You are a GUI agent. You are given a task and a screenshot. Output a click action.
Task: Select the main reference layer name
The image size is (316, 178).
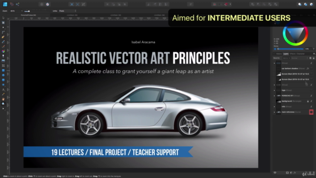coord(288,112)
